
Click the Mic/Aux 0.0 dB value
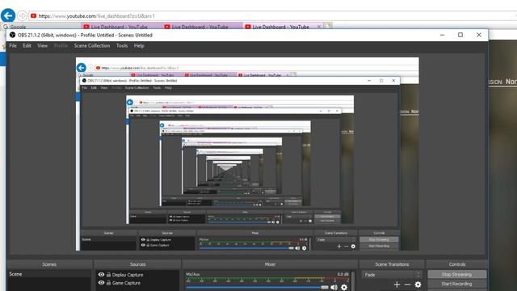click(x=343, y=274)
